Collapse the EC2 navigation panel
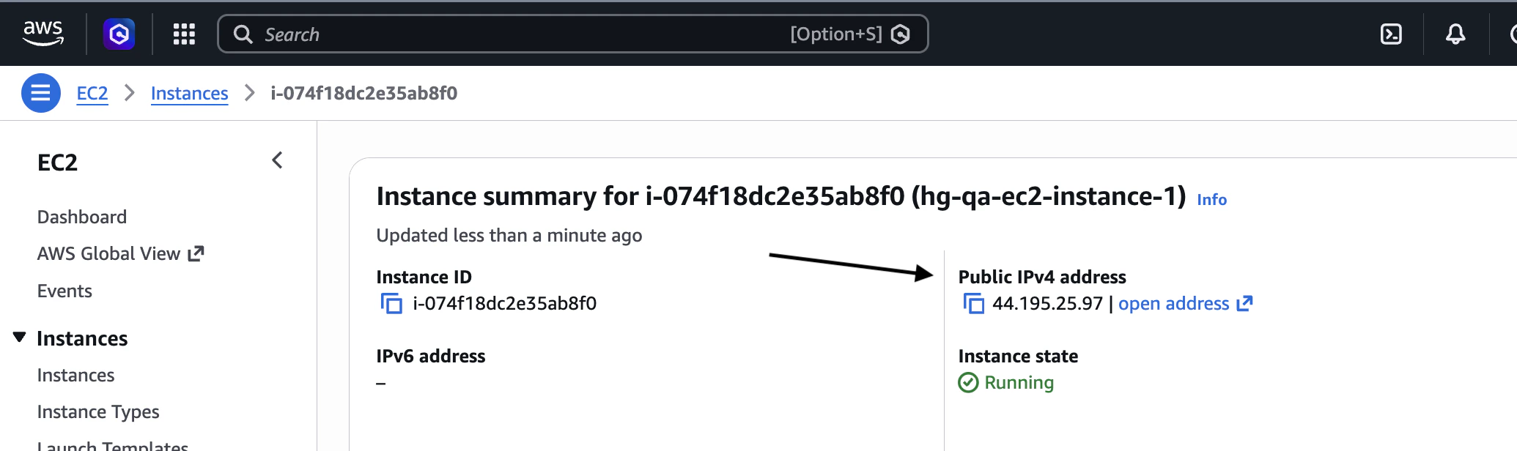 (x=276, y=160)
